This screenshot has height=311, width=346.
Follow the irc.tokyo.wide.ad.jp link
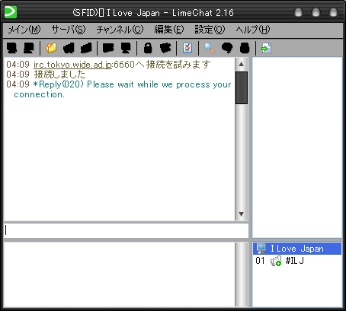pos(72,65)
